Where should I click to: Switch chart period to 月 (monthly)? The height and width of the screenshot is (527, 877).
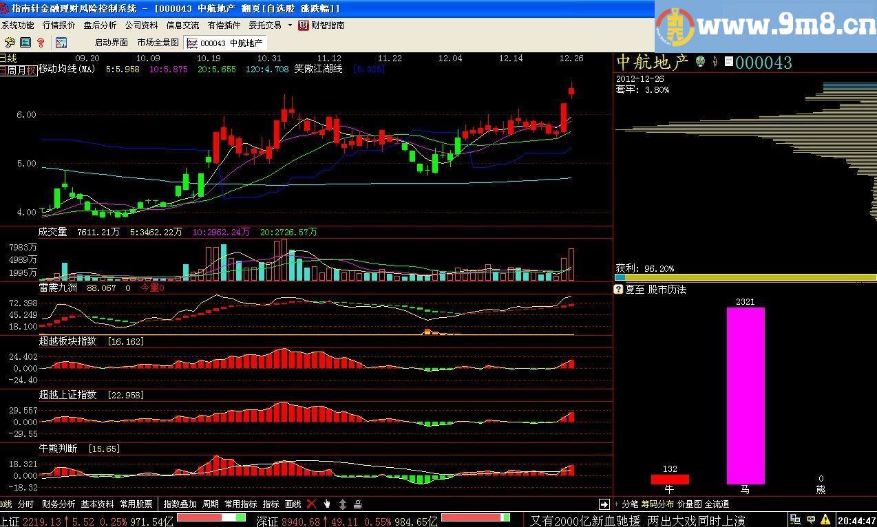pos(22,70)
